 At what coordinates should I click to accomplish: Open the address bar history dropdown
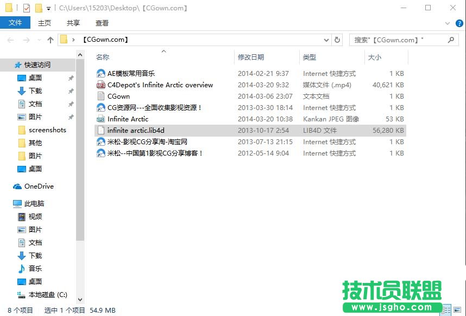[x=326, y=40]
